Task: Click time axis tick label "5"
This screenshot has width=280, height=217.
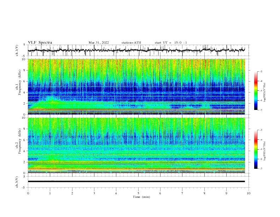Action: [x=138, y=193]
